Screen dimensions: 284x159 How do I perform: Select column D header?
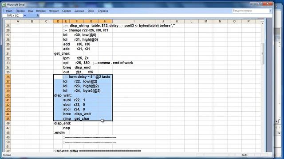[x=58, y=21]
